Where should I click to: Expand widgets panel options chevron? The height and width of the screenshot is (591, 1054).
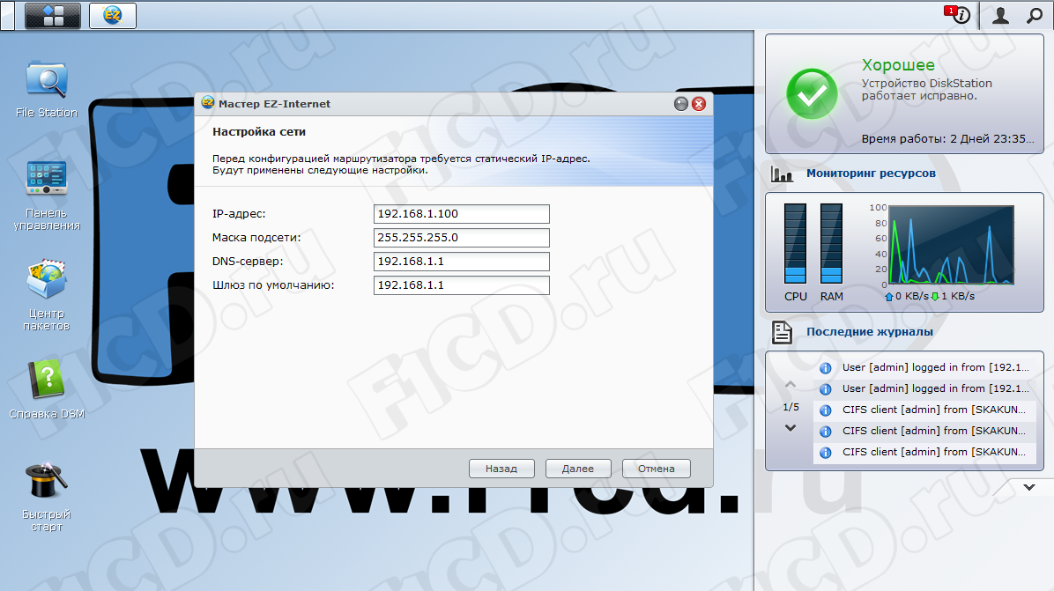(1029, 488)
